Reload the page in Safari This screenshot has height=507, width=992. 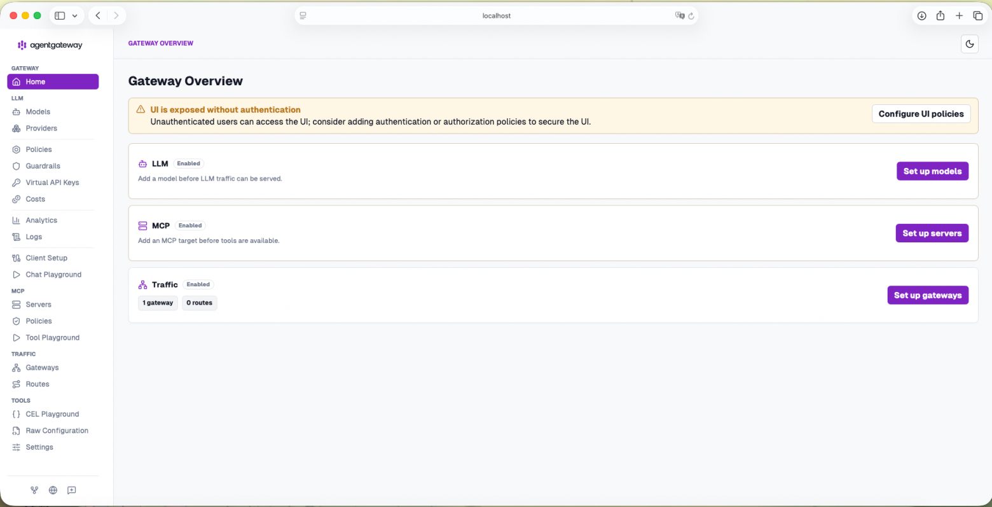click(x=691, y=16)
